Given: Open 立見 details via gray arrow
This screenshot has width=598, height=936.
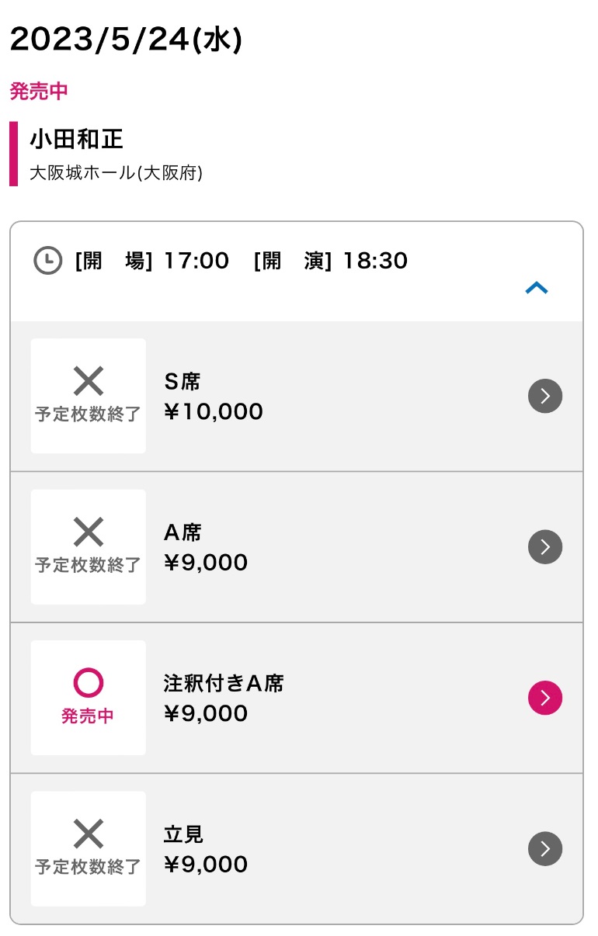Looking at the screenshot, I should click(545, 848).
